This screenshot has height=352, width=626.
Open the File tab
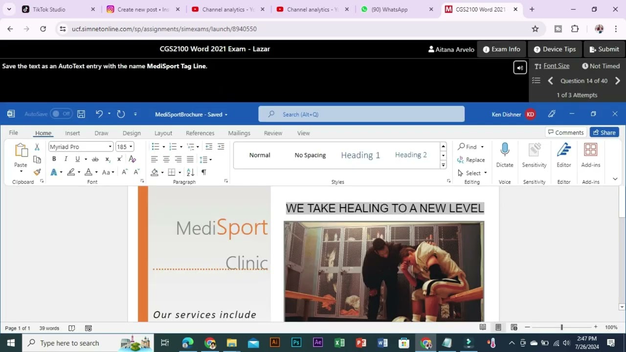click(x=14, y=133)
